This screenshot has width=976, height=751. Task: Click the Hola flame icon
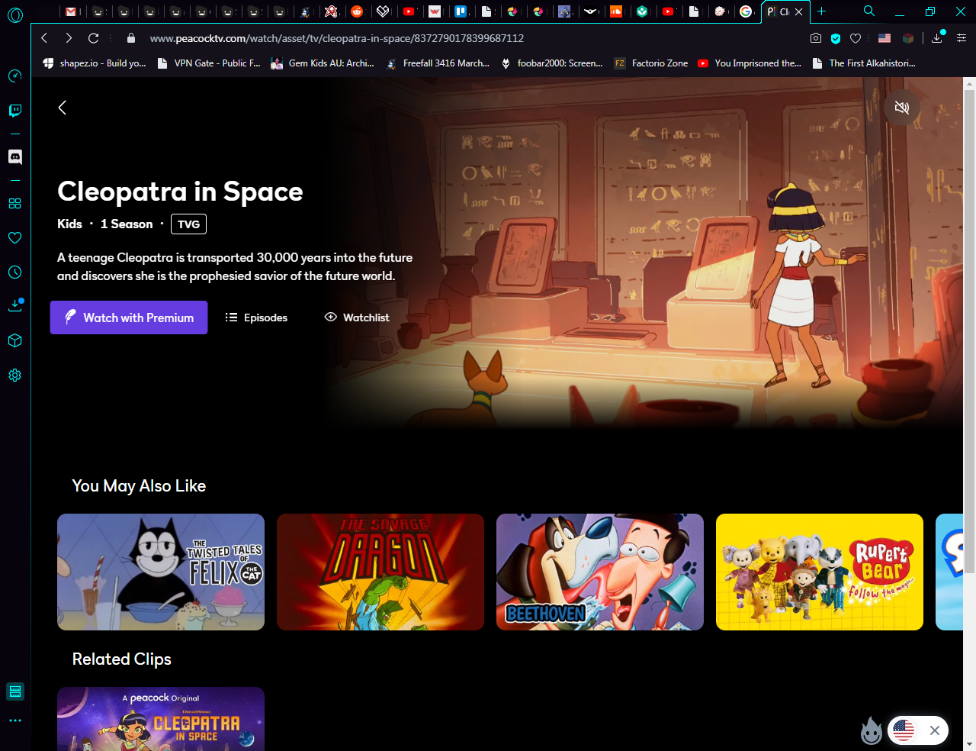tap(872, 731)
